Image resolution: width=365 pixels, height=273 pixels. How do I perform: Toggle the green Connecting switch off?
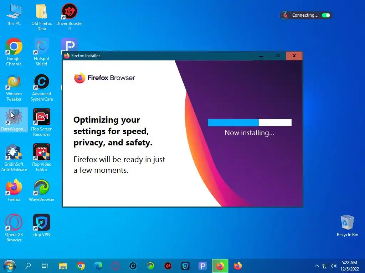pyautogui.click(x=326, y=15)
